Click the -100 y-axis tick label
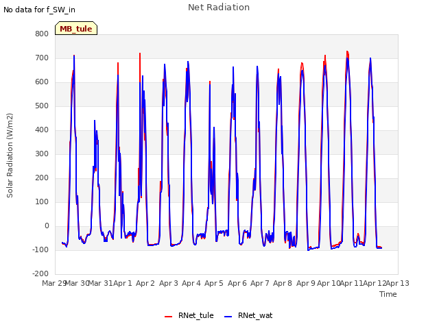This screenshot has height=329, width=439. click(40, 249)
